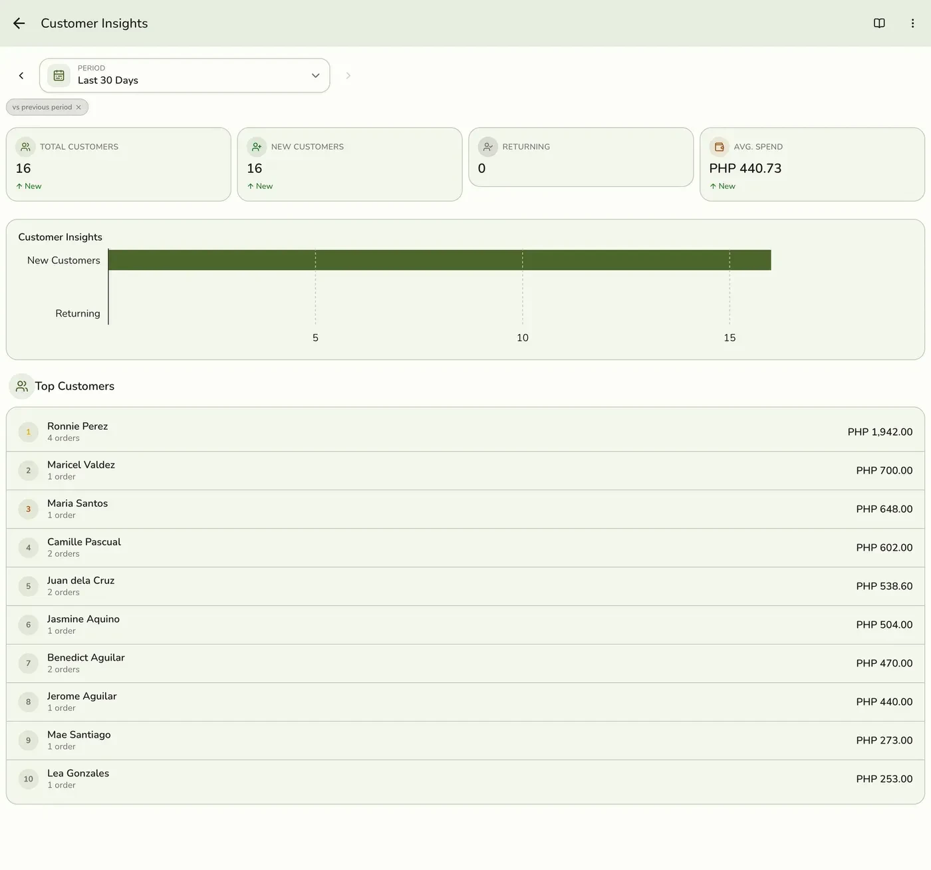Go to the previous period
This screenshot has height=870, width=931.
[x=21, y=76]
